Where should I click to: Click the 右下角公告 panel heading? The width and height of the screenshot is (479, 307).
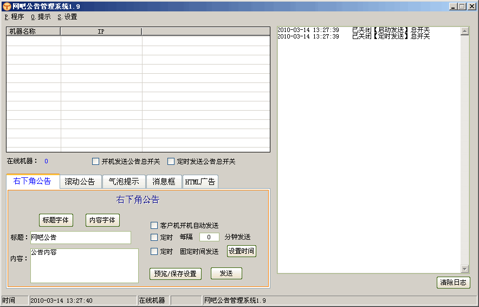[x=138, y=200]
